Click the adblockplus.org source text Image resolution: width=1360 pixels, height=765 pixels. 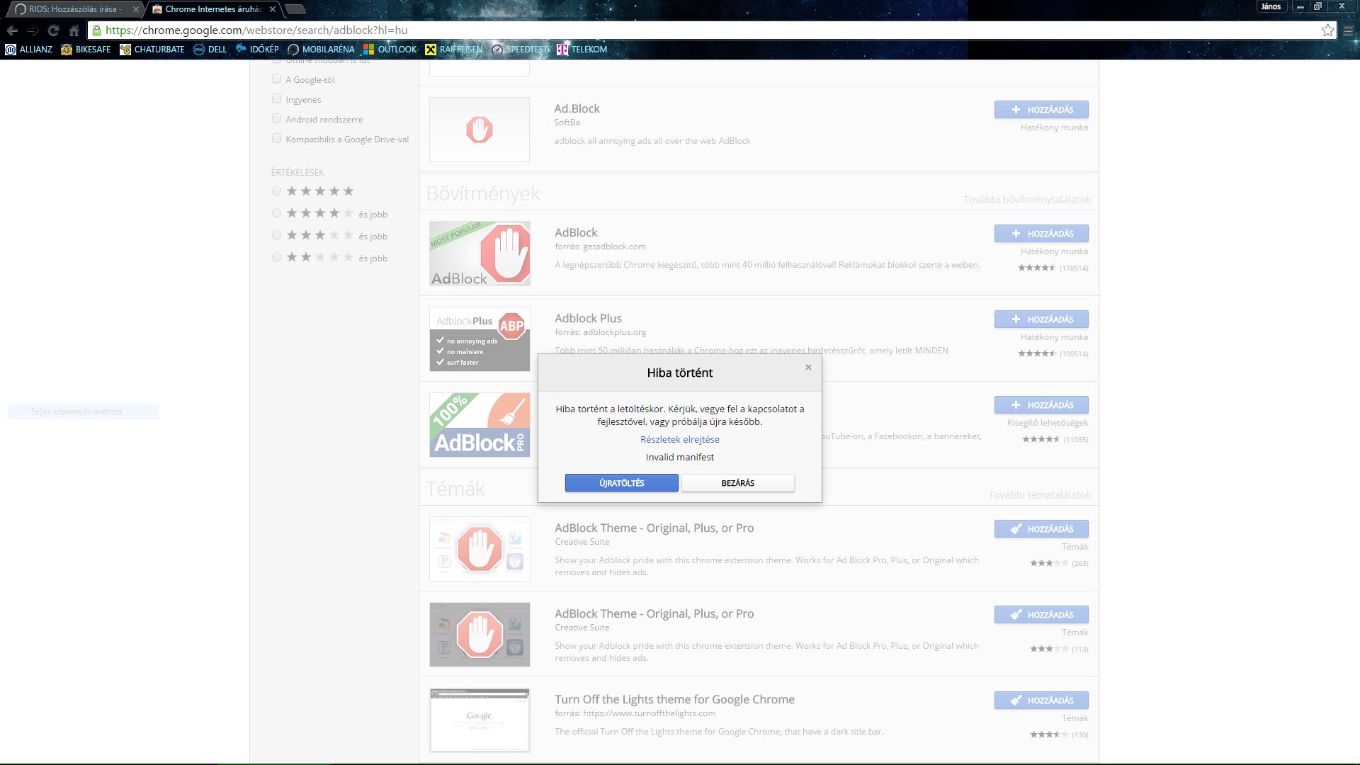click(615, 332)
